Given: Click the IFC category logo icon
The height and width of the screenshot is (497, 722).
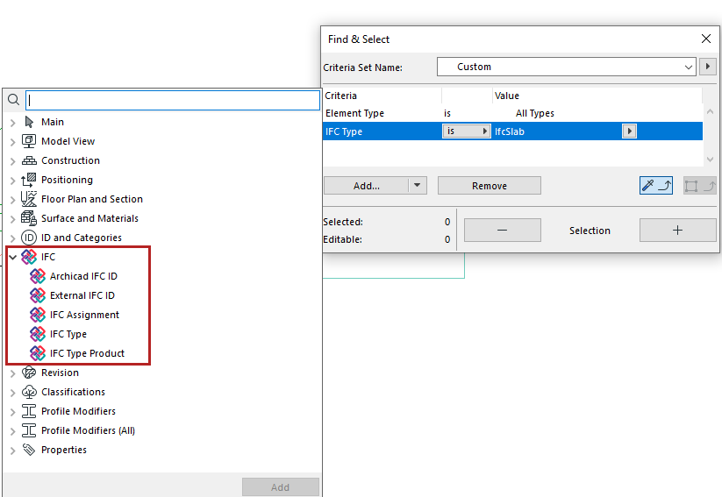Looking at the screenshot, I should click(29, 257).
